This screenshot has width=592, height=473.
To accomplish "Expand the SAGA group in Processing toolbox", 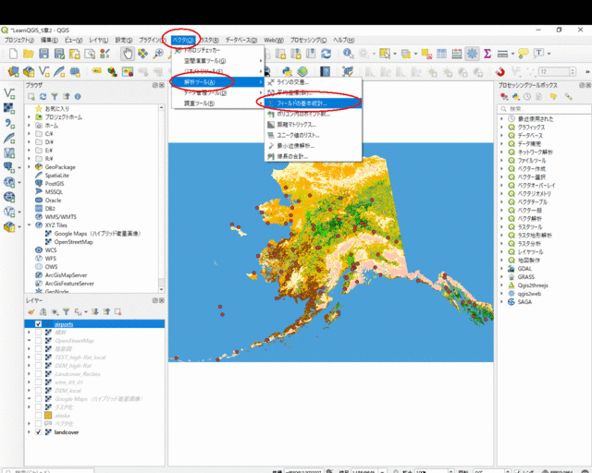I will click(x=501, y=302).
